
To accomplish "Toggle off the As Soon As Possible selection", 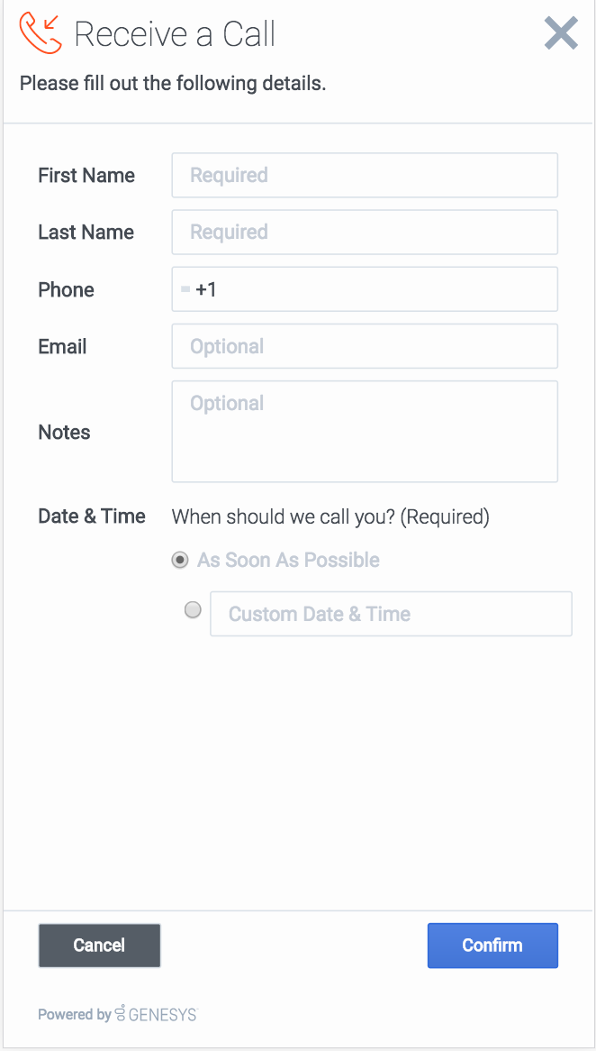I will (179, 560).
